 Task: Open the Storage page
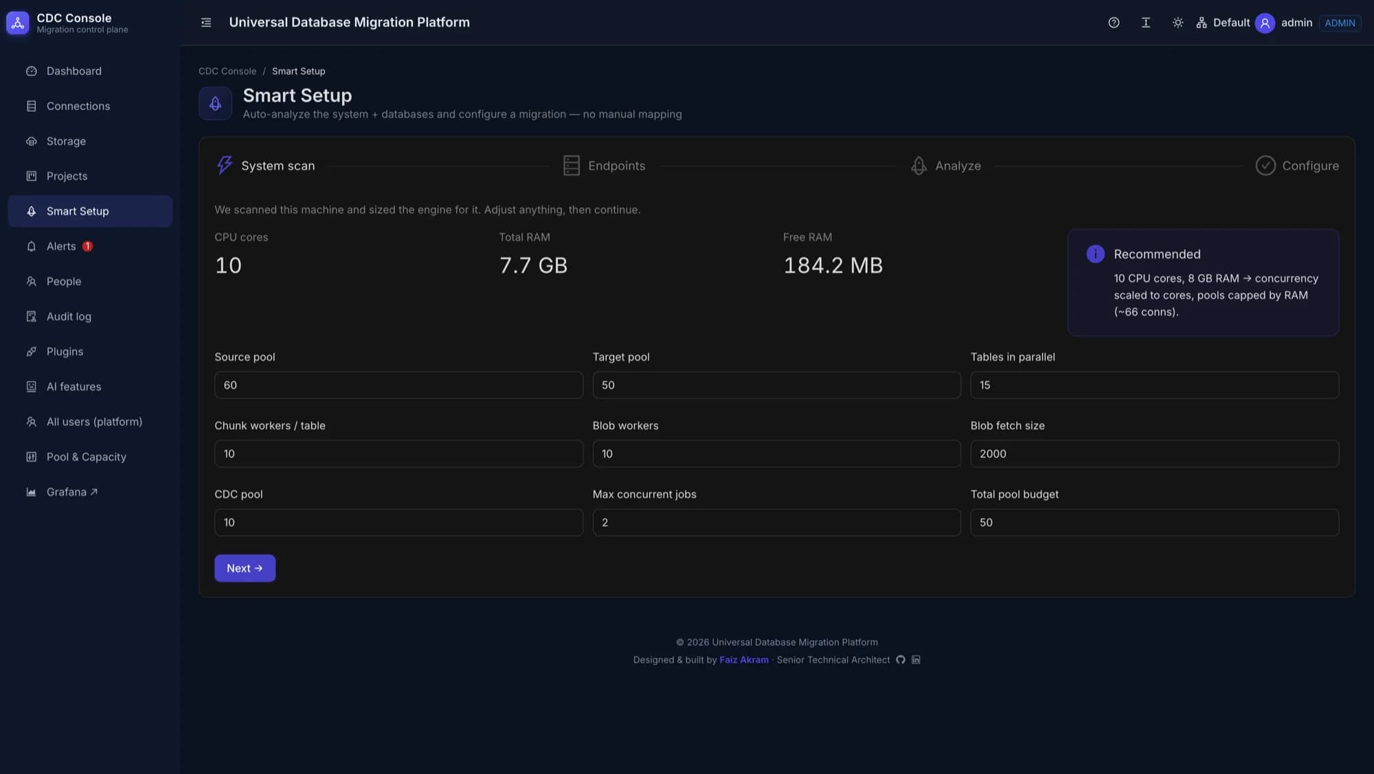point(90,141)
